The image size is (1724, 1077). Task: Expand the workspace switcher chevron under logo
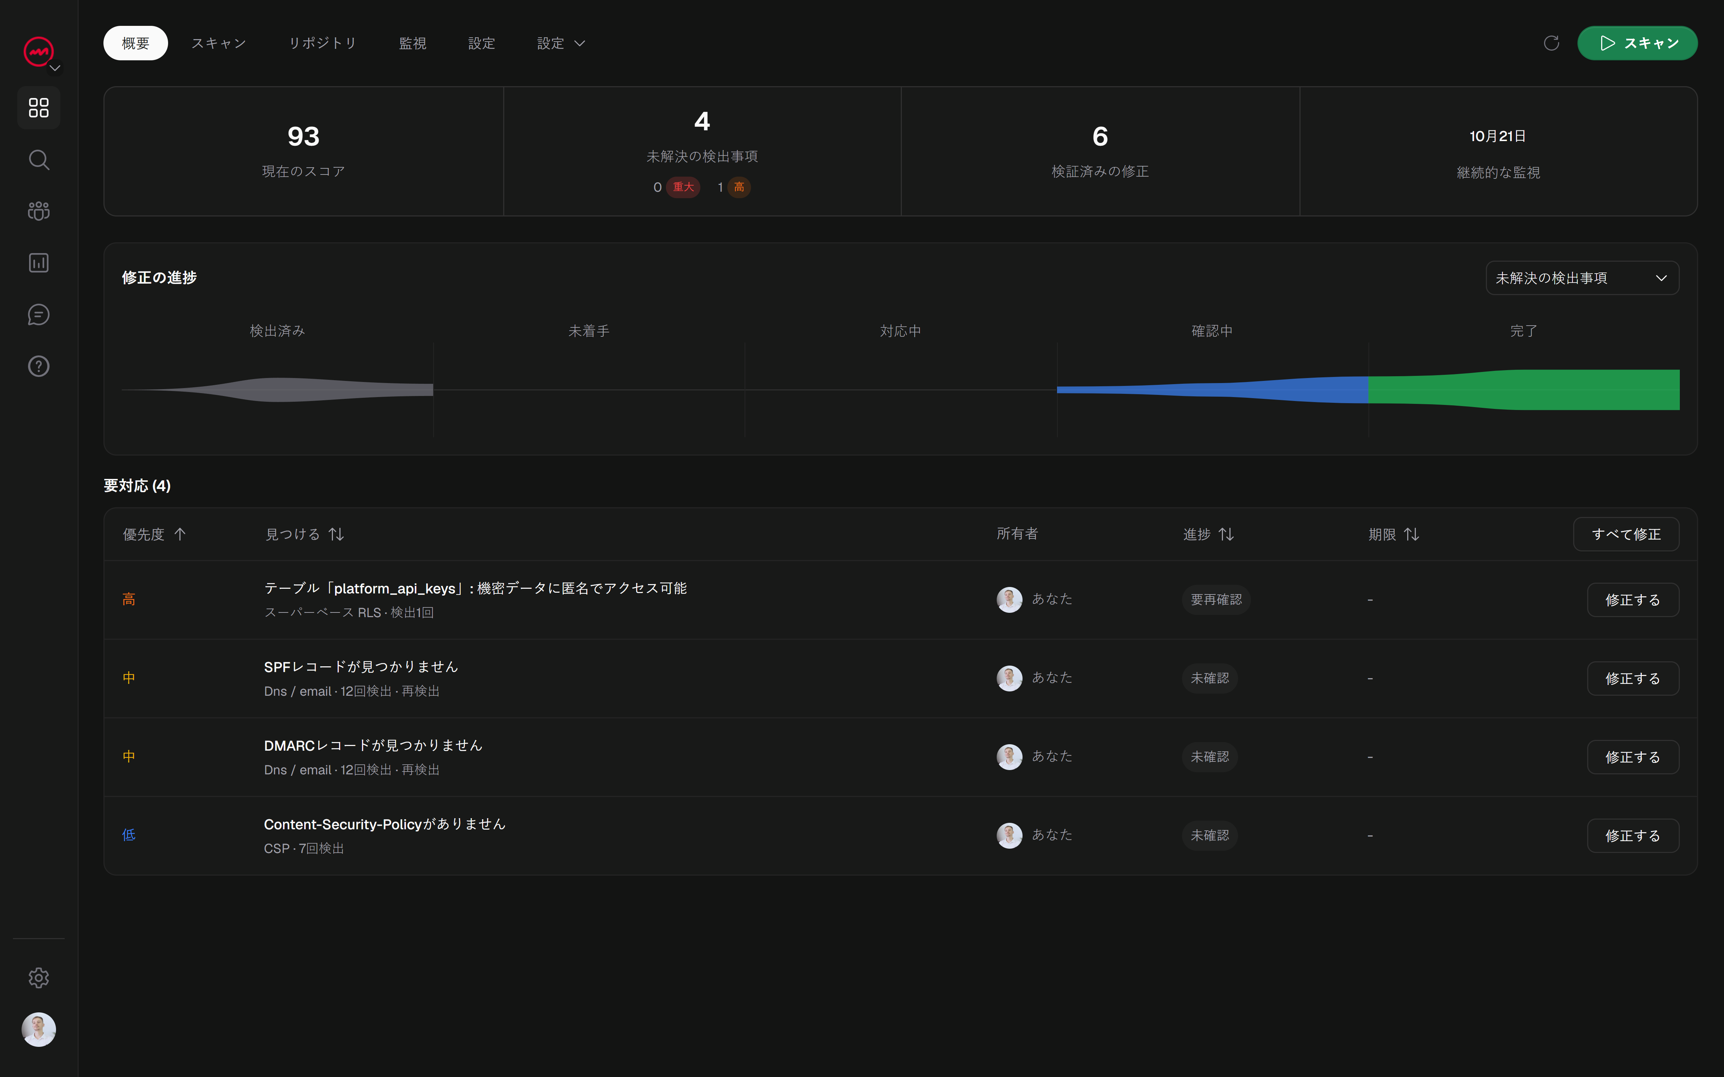click(55, 68)
